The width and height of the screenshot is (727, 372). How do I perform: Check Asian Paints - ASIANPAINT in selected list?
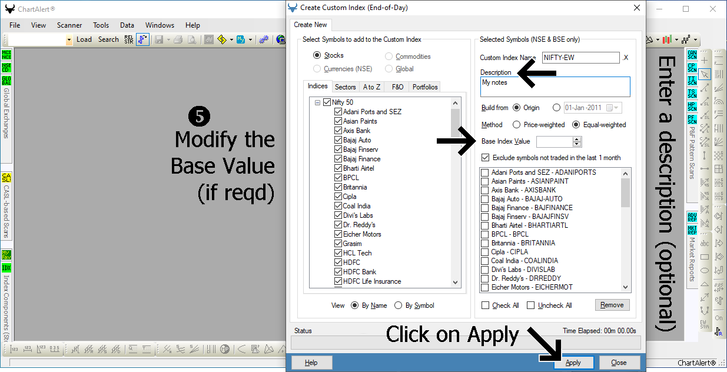[485, 181]
